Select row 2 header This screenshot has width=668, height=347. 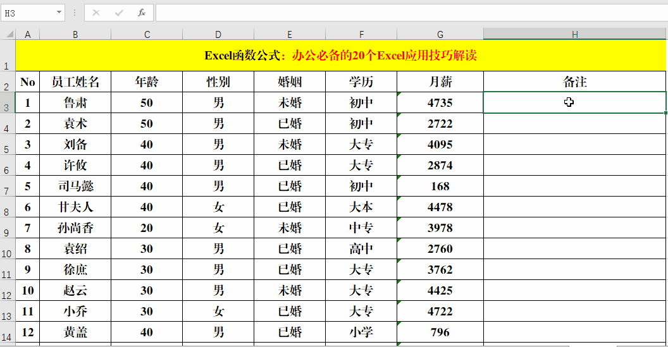(x=8, y=82)
